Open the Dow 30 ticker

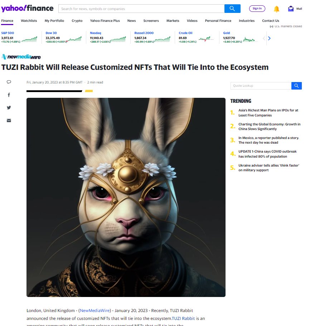(51, 33)
